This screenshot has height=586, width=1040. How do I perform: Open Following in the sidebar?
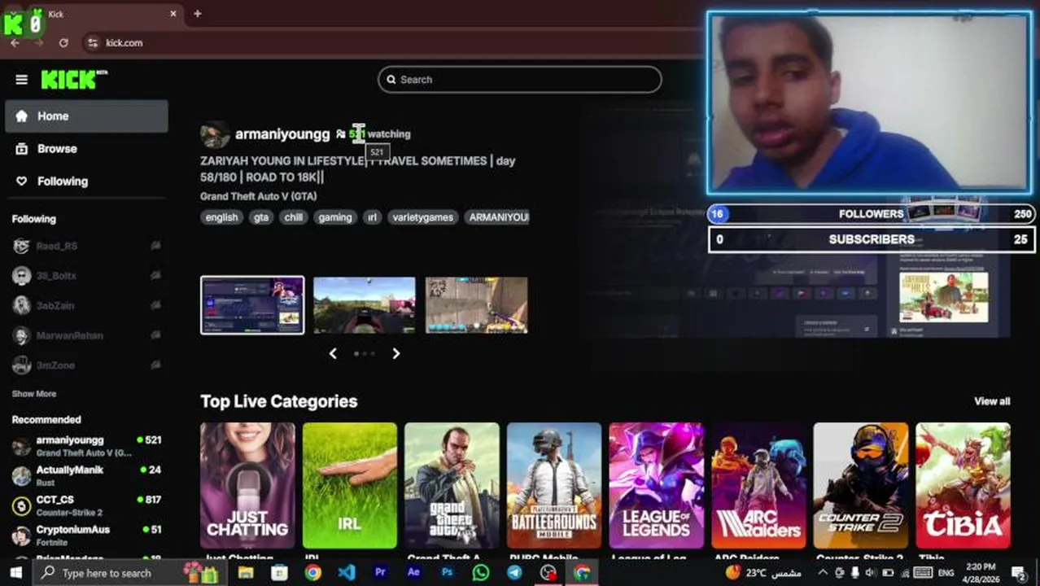coord(86,181)
